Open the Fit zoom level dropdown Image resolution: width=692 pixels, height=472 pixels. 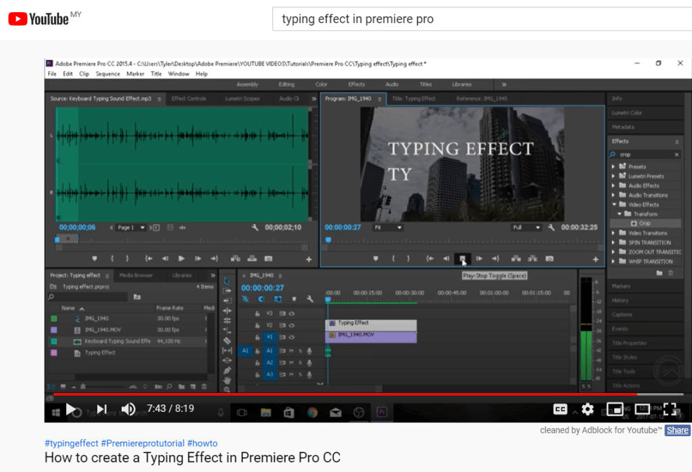(x=388, y=228)
